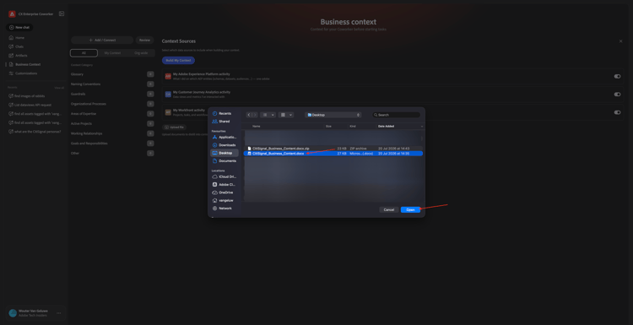This screenshot has width=633, height=325.
Task: Select Desktop in the file dialog sidebar
Action: tap(224, 153)
